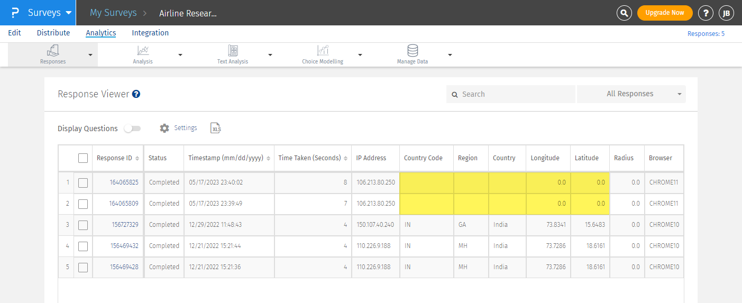Expand the Responses toolbar dropdown arrow
742x303 pixels.
(90, 54)
